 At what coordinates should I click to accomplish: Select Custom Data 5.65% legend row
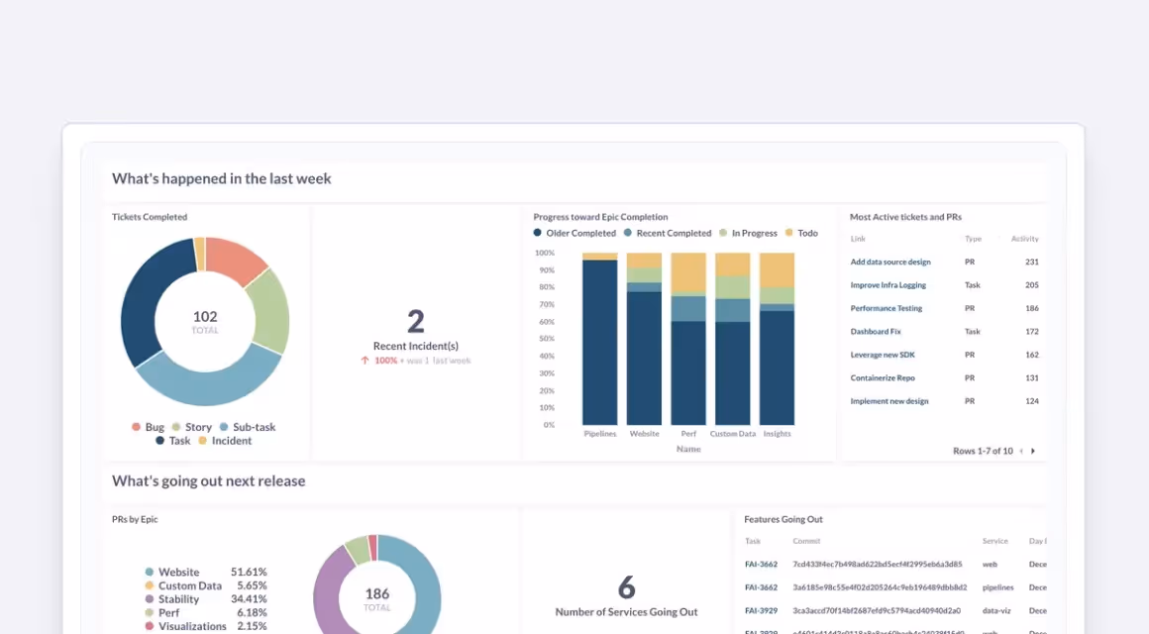pyautogui.click(x=206, y=585)
